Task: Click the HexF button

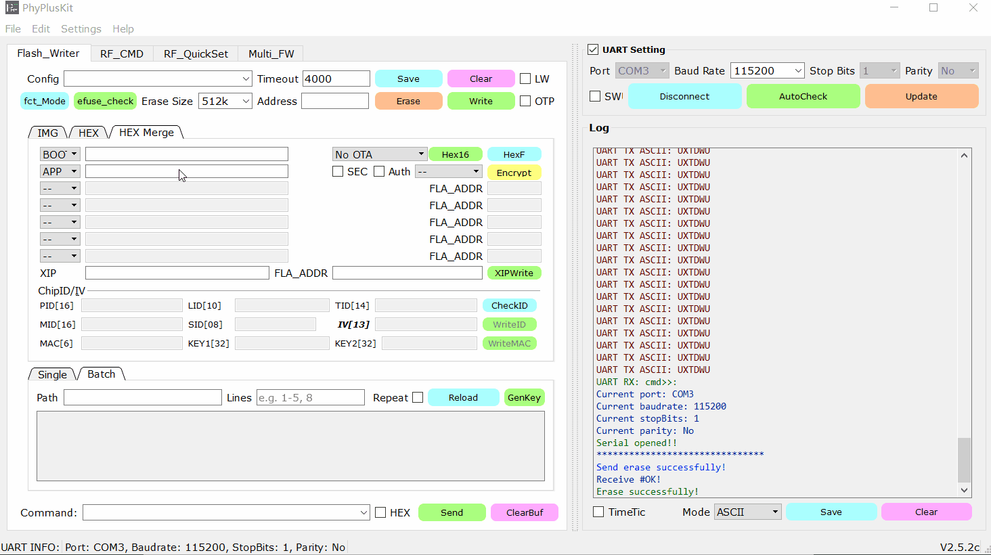Action: pyautogui.click(x=514, y=154)
